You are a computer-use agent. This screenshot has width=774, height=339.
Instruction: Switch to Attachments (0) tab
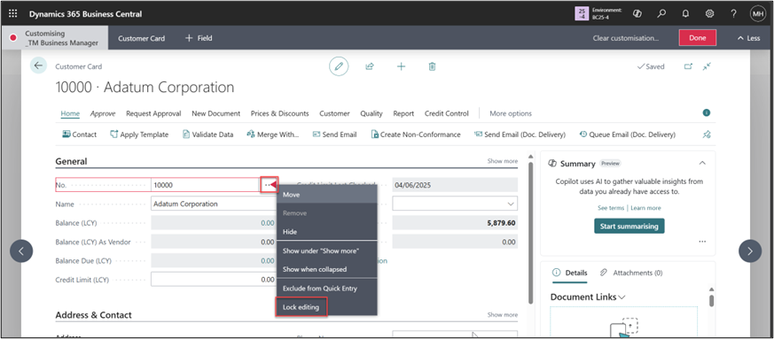click(631, 273)
